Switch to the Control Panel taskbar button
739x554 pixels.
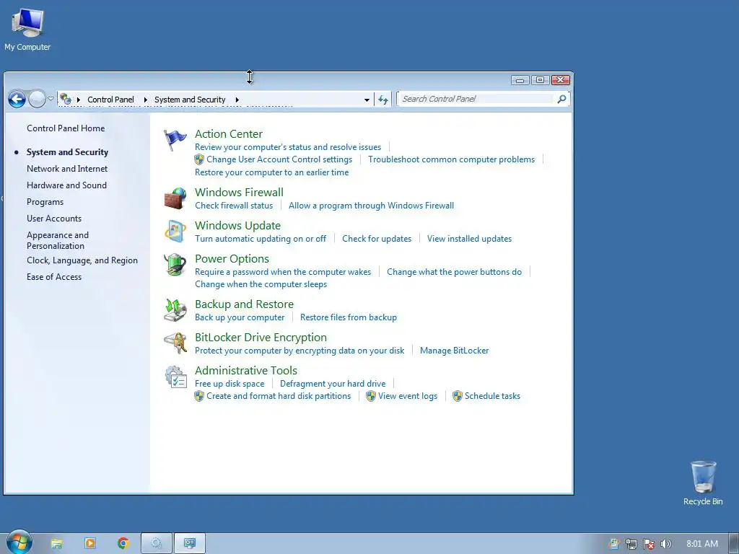pos(190,544)
